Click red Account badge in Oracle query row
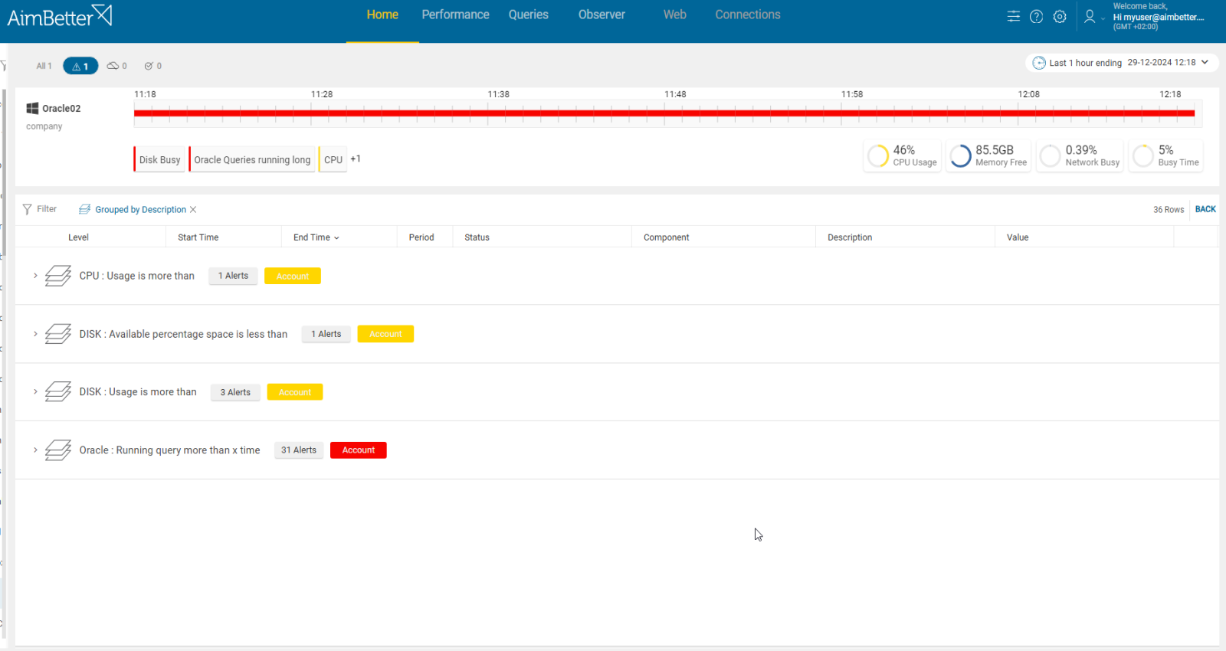 click(x=359, y=450)
